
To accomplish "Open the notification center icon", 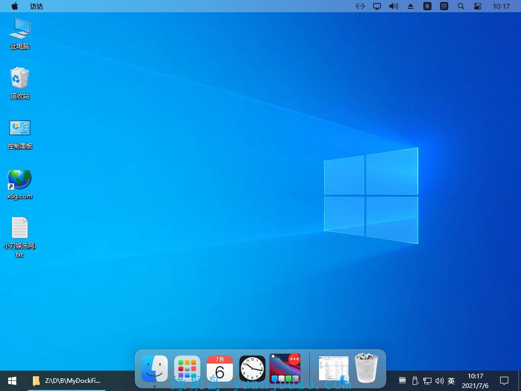I will 504,381.
